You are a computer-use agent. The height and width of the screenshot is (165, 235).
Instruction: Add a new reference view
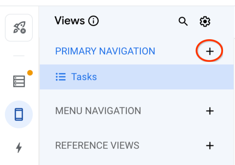click(210, 146)
